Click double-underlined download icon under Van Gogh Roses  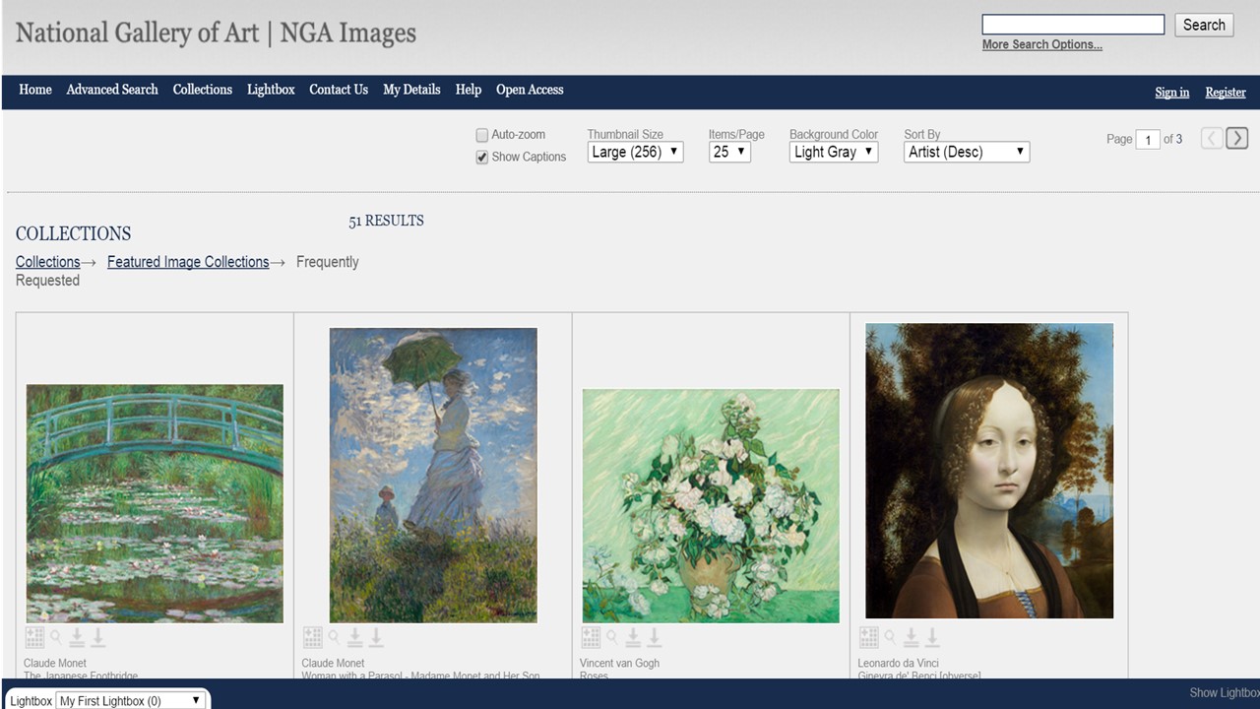pos(633,637)
